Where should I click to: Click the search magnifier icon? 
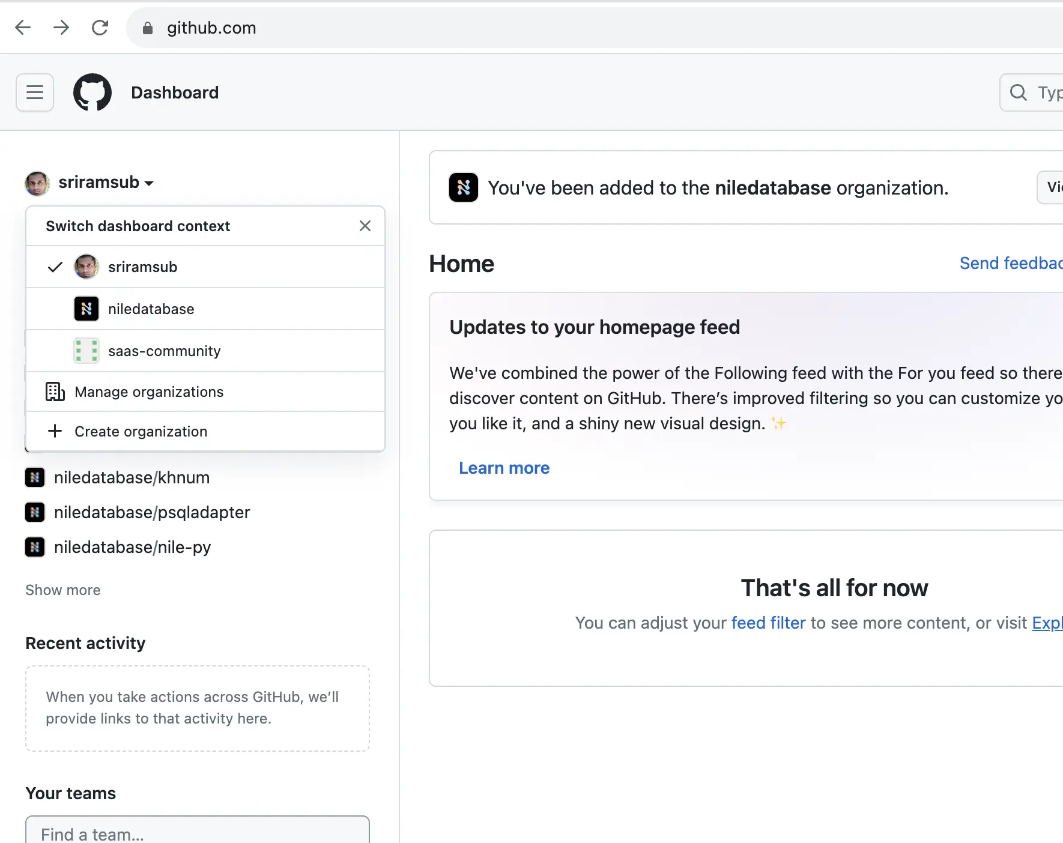1018,92
